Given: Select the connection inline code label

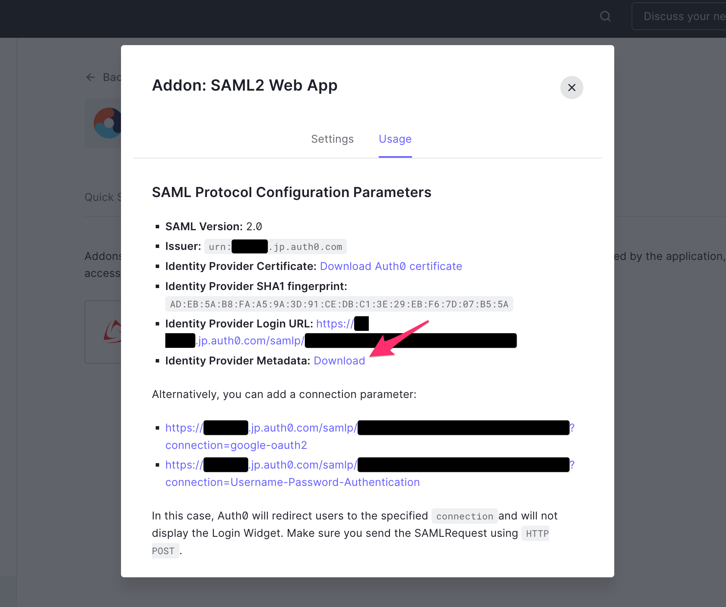Looking at the screenshot, I should (464, 516).
